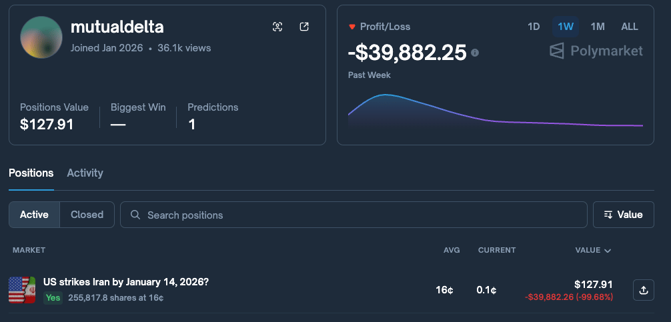
Task: Show Closed positions
Action: (x=87, y=215)
